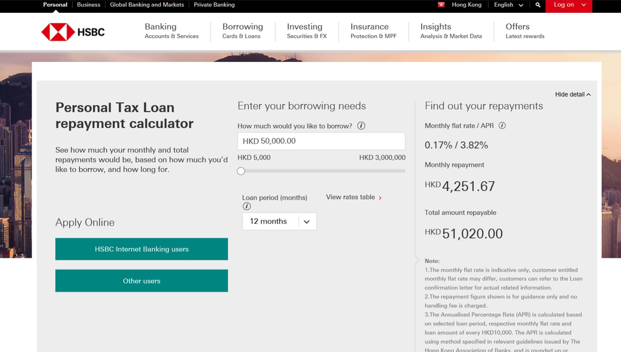The height and width of the screenshot is (352, 621).
Task: Expand the Log on dropdown arrow
Action: (583, 5)
